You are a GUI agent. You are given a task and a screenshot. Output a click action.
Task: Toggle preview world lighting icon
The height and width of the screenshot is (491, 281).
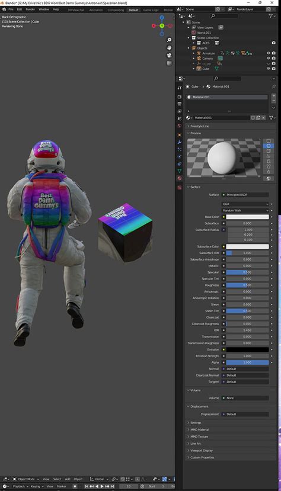coord(269,178)
